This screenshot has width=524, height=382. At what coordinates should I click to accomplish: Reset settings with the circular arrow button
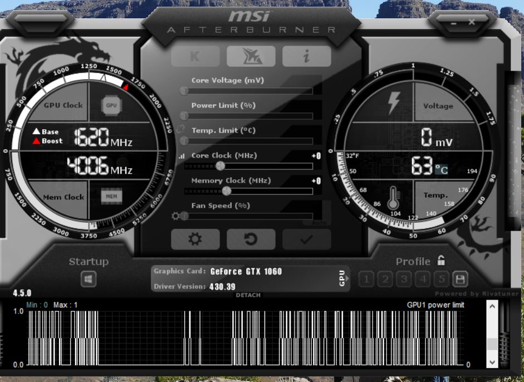point(251,239)
